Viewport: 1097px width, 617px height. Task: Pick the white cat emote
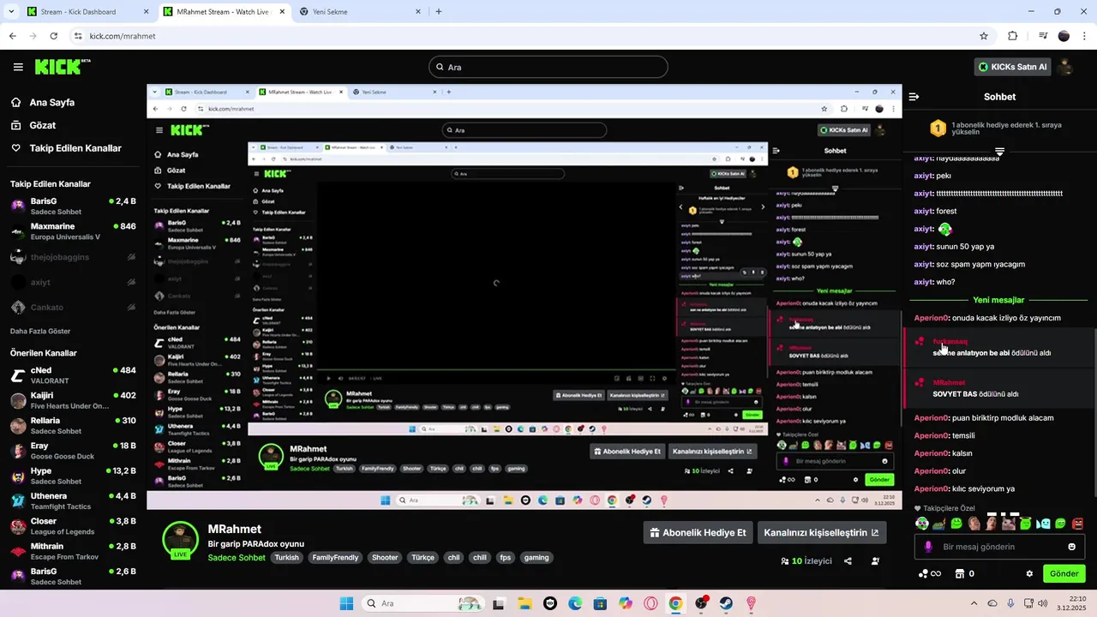(x=1009, y=524)
